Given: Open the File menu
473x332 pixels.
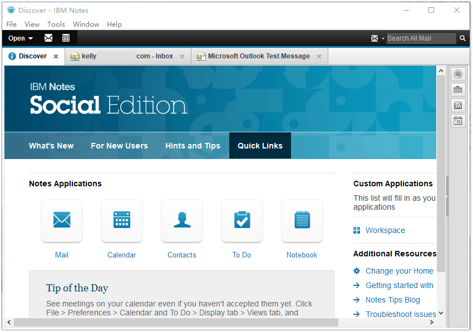Looking at the screenshot, I should click(12, 24).
